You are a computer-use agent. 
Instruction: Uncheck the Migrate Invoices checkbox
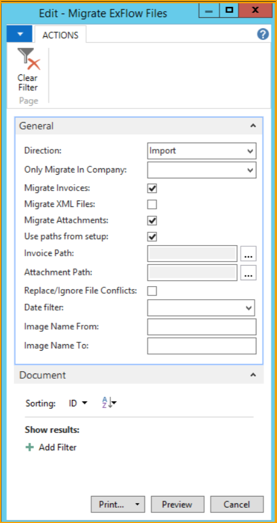coord(152,188)
